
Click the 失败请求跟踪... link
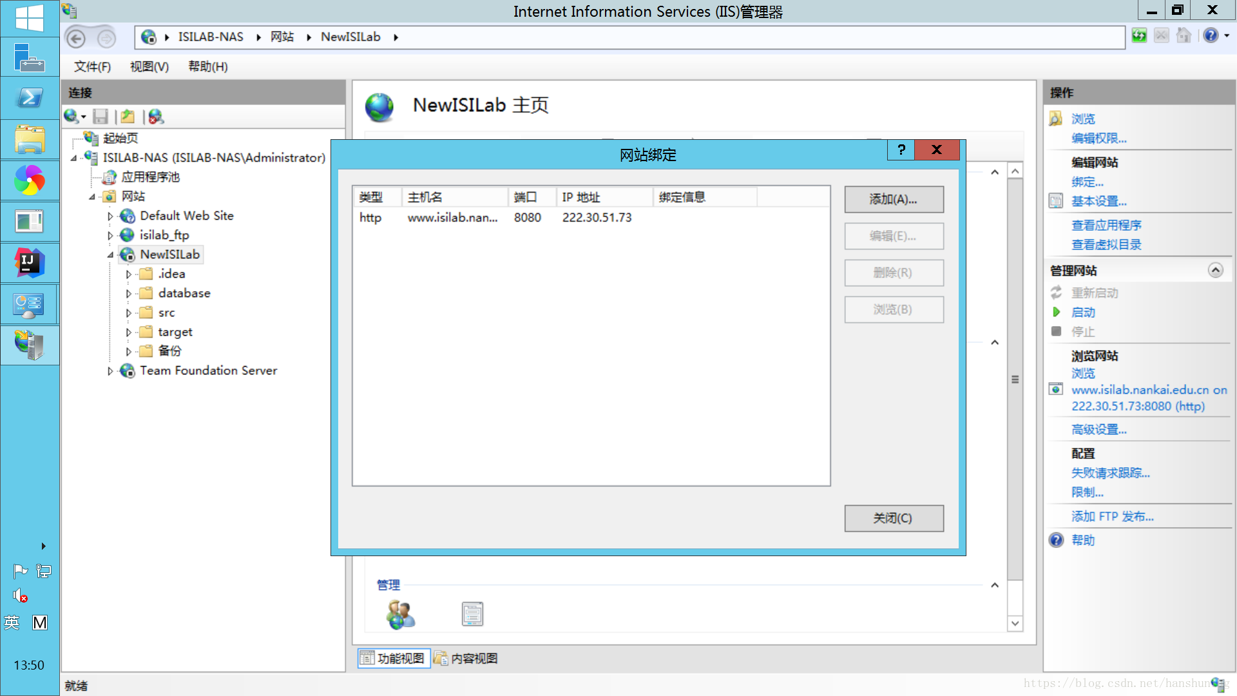click(1110, 473)
